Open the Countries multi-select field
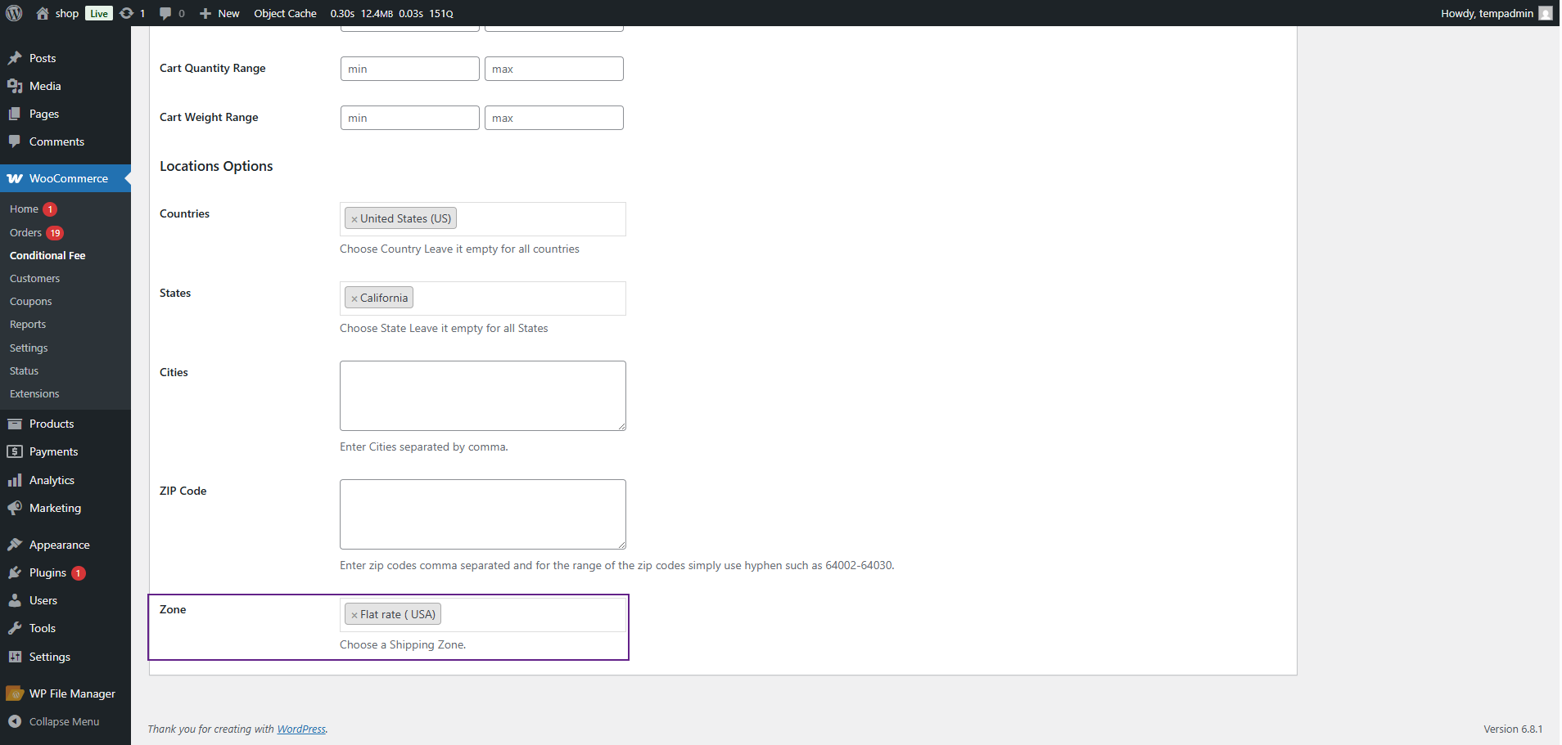This screenshot has height=745, width=1562. click(x=483, y=219)
